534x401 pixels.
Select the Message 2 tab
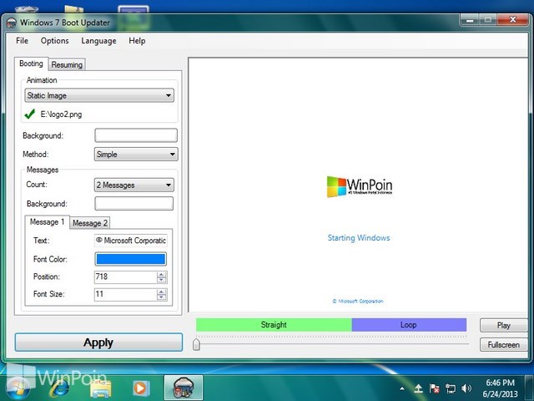(x=90, y=223)
